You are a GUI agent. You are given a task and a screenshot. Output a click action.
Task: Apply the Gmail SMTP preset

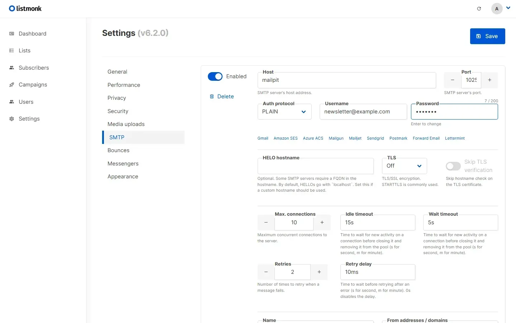coord(263,138)
